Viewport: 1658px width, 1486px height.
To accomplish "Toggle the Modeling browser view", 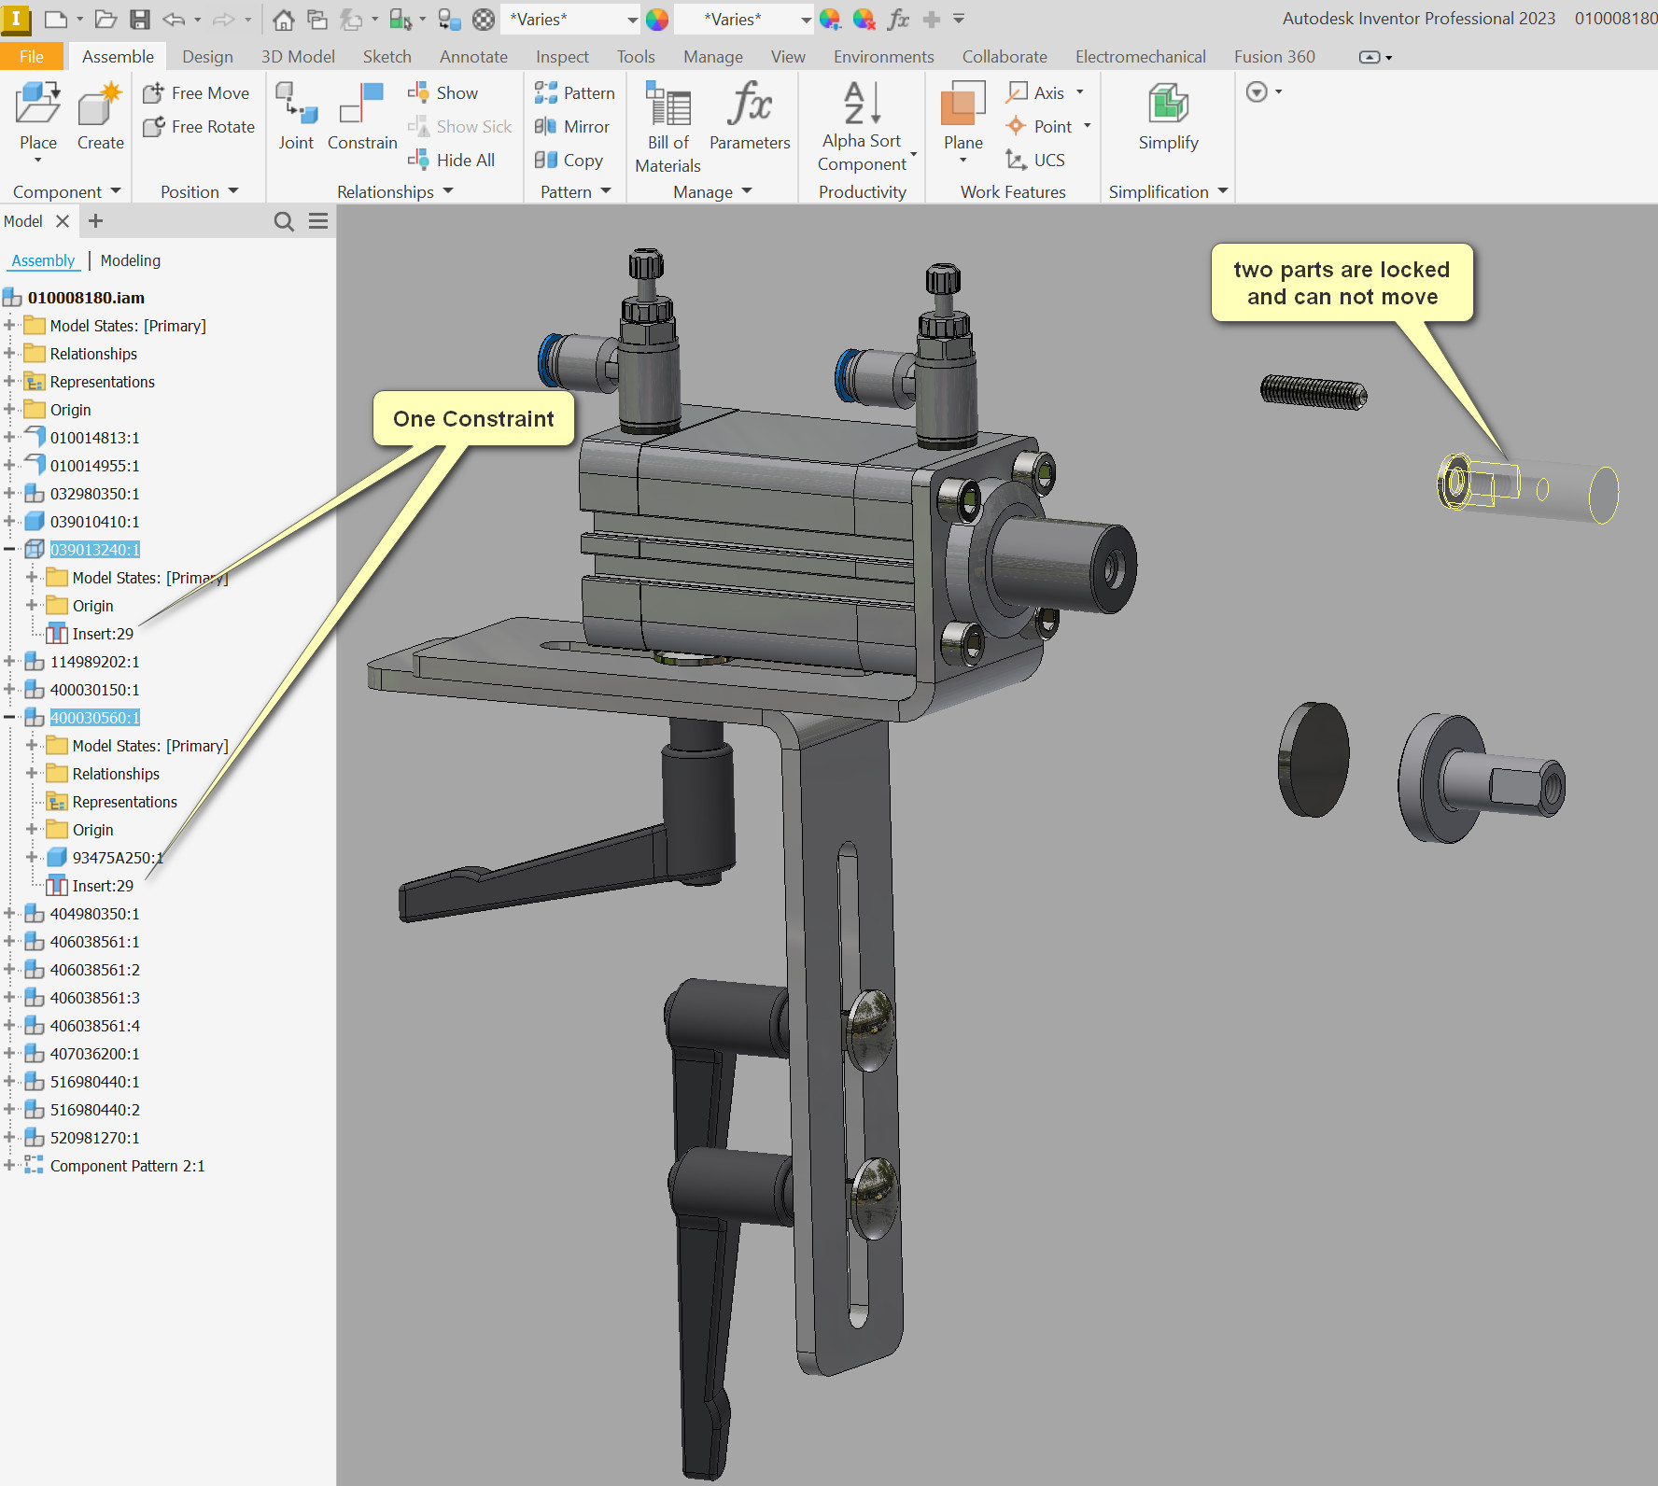I will (x=131, y=260).
